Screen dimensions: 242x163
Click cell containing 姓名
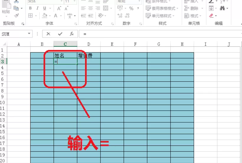tap(65, 56)
